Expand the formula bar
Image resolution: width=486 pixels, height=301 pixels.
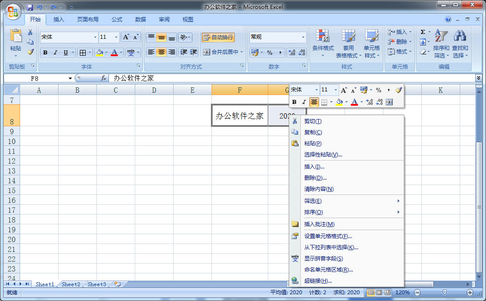tap(478, 78)
